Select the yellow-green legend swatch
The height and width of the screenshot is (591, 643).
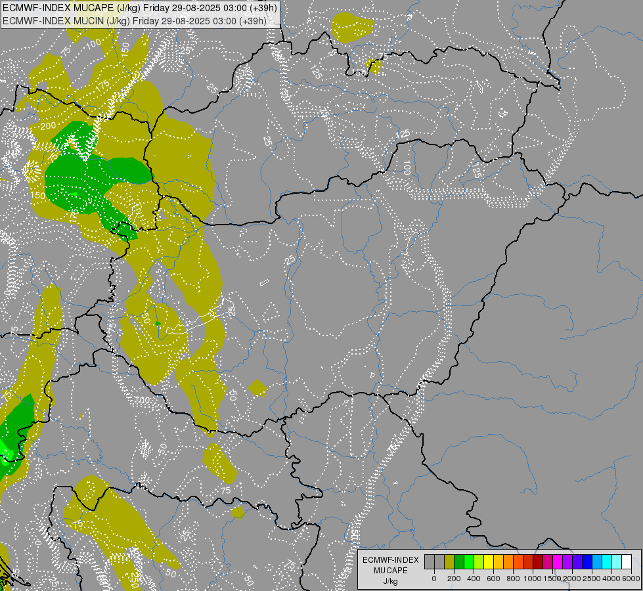[x=479, y=561]
